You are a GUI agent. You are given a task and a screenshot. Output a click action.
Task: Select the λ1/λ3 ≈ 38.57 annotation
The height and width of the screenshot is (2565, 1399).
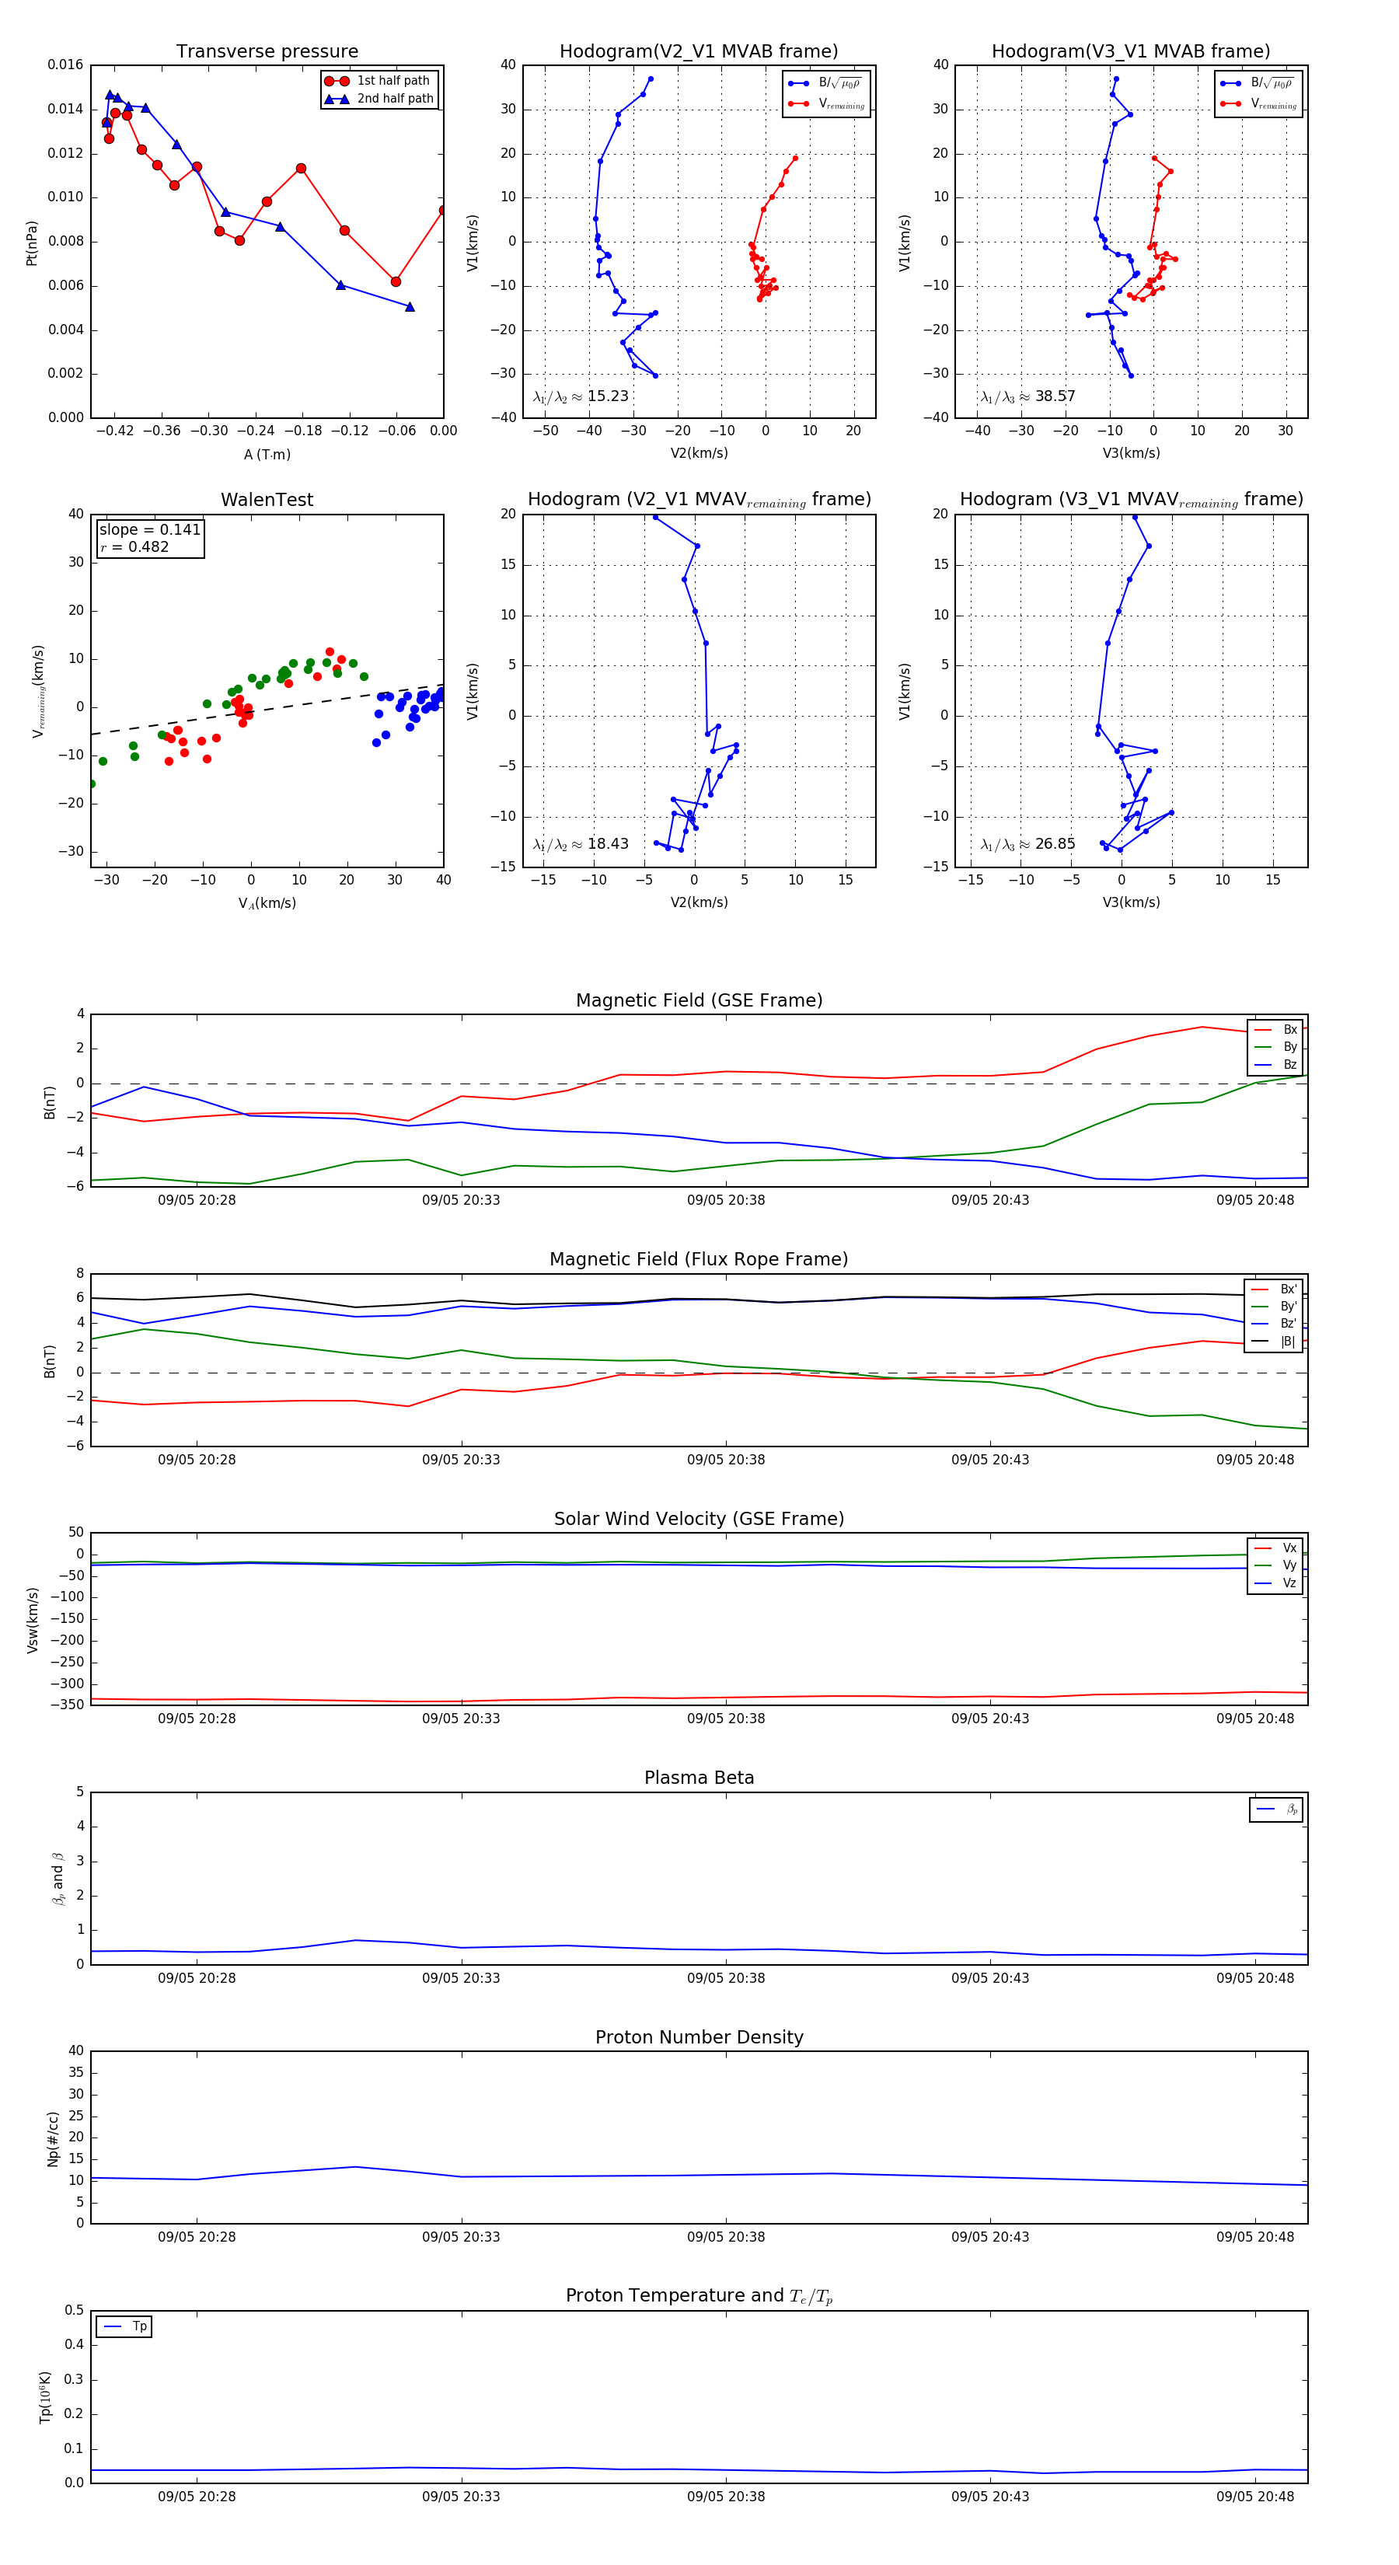pyautogui.click(x=1027, y=396)
